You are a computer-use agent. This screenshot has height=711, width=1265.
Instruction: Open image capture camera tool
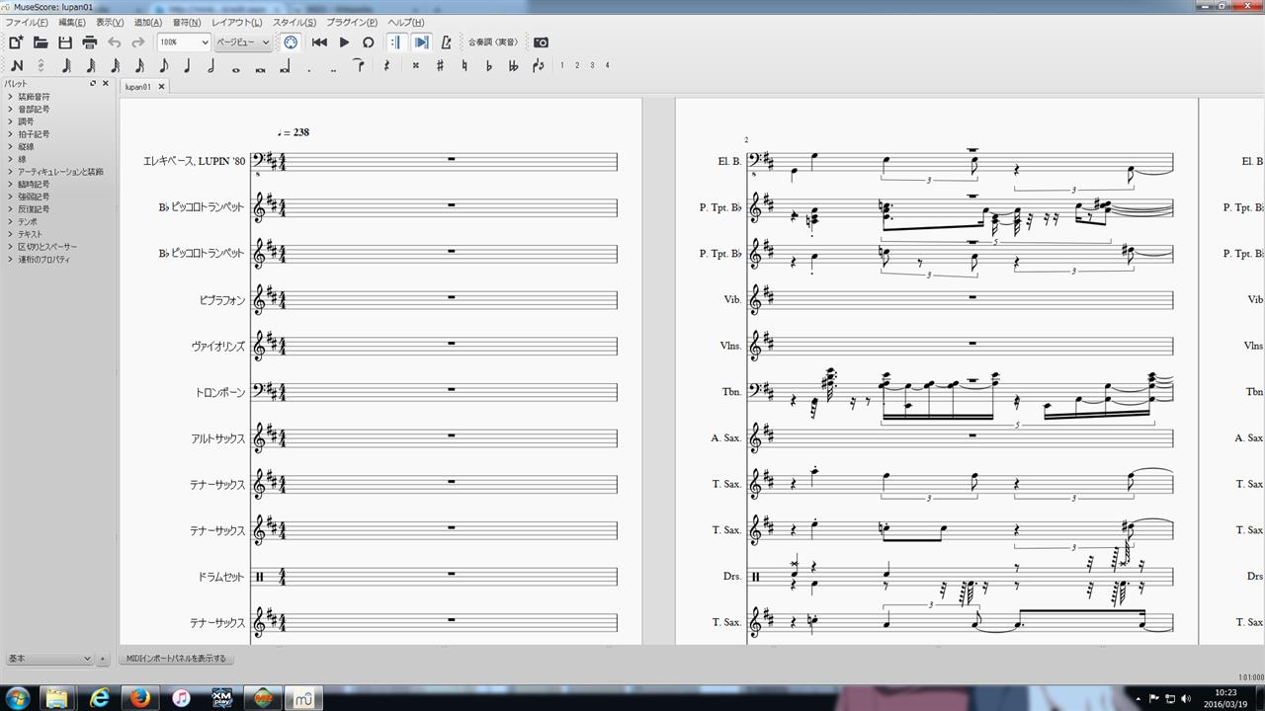click(541, 42)
